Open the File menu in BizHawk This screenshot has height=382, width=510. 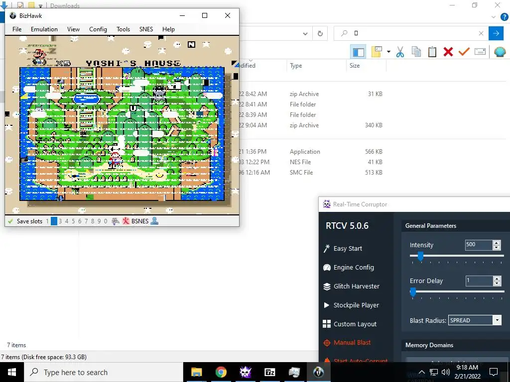point(17,29)
